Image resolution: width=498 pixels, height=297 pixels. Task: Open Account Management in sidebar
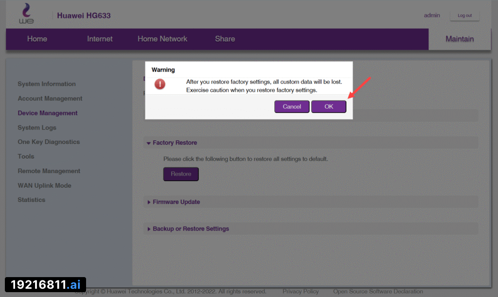pos(50,99)
